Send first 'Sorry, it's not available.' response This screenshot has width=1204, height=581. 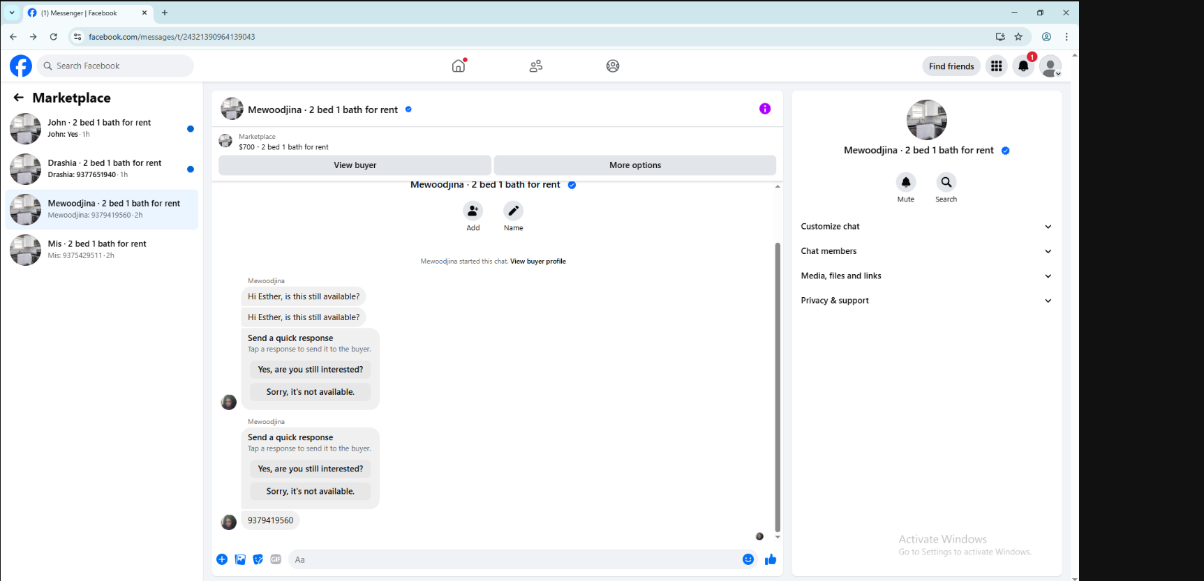tap(311, 392)
